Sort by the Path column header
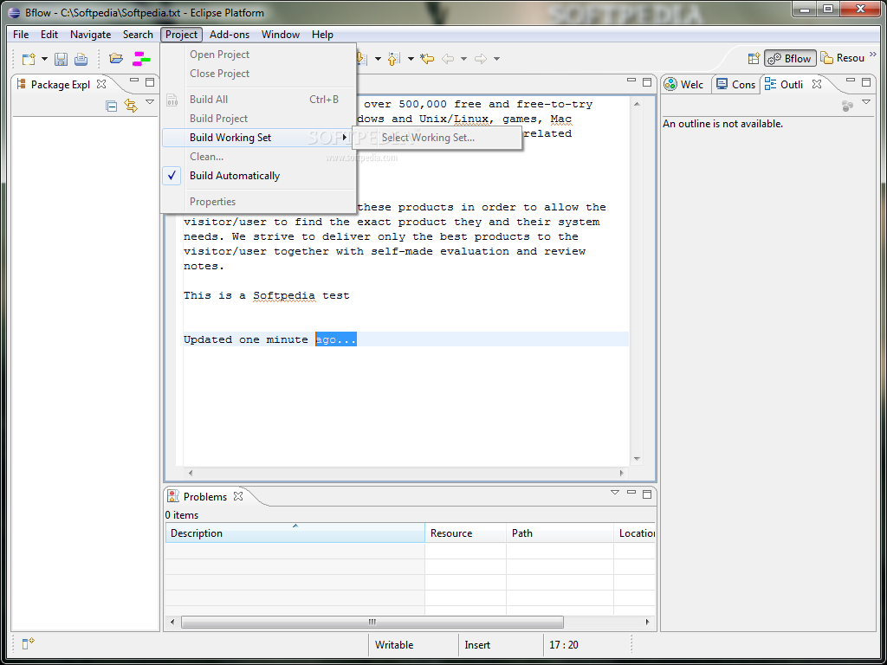This screenshot has width=887, height=665. point(560,533)
